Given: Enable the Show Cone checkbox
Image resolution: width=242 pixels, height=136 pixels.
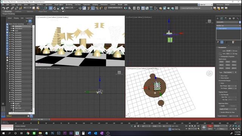Looking at the screenshot, I should point(220,76).
